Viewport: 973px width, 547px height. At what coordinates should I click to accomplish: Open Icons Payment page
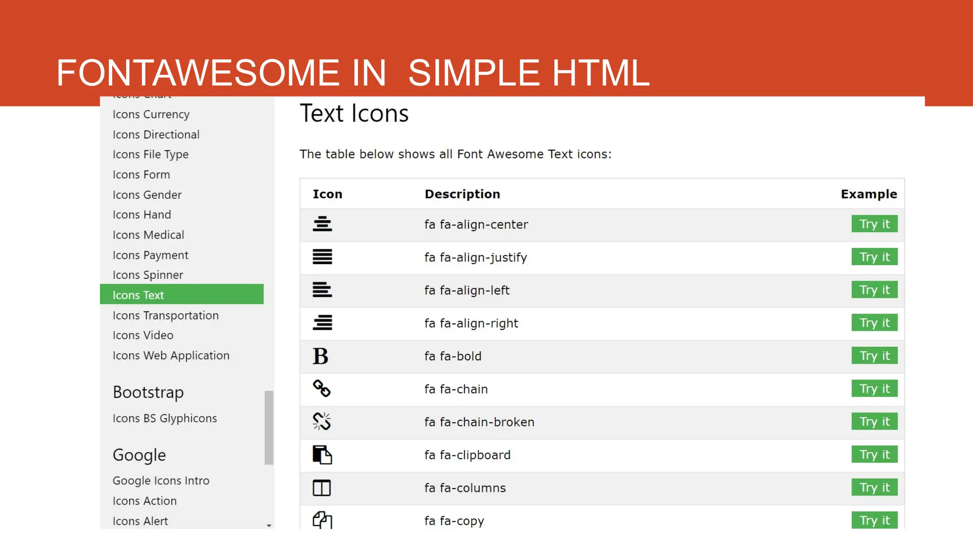[x=150, y=255]
